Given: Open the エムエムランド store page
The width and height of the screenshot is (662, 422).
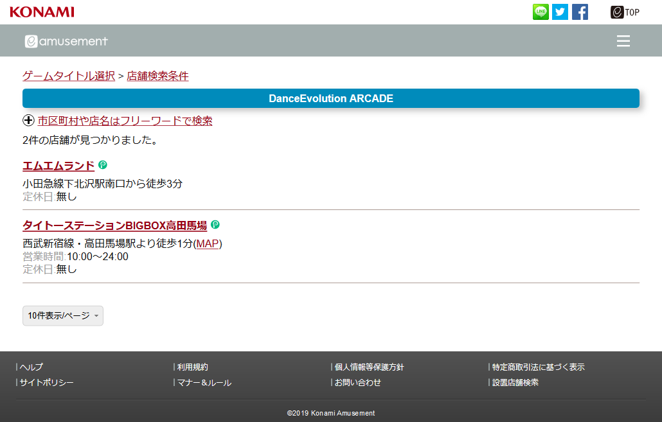Looking at the screenshot, I should click(58, 166).
